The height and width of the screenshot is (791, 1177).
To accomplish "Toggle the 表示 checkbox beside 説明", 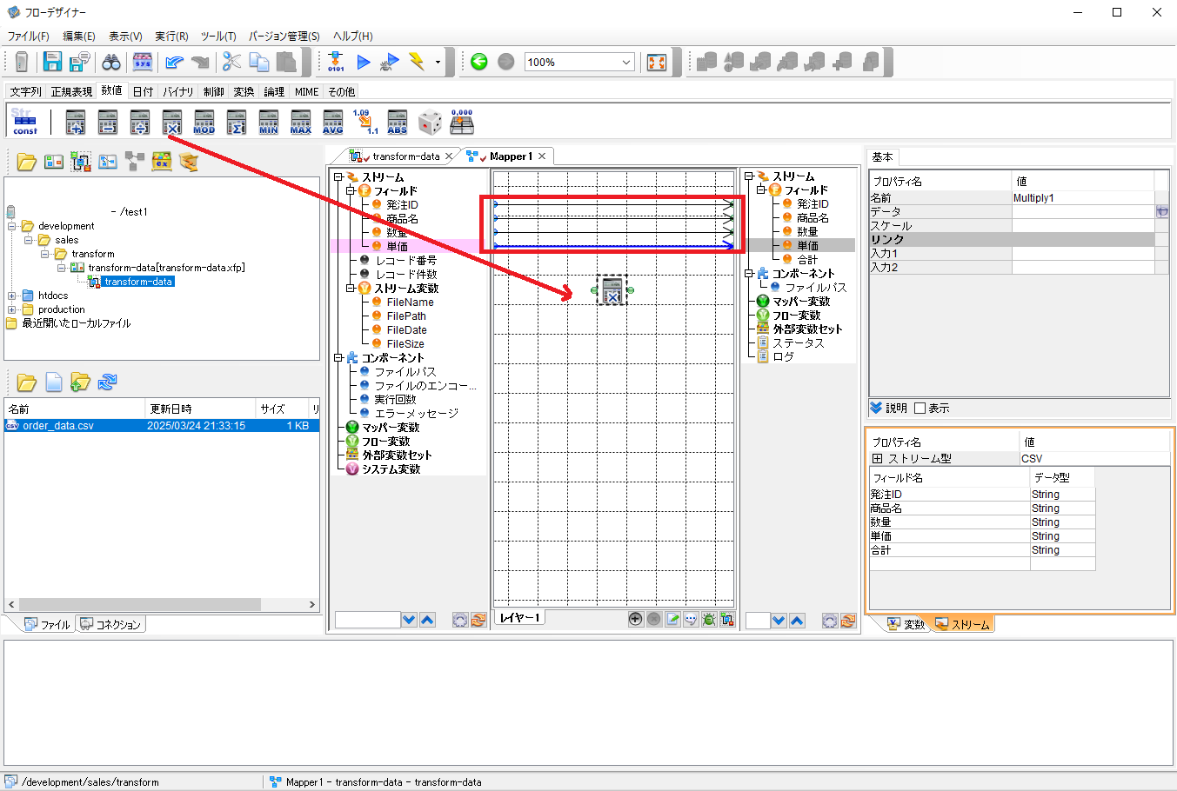I will (x=920, y=409).
